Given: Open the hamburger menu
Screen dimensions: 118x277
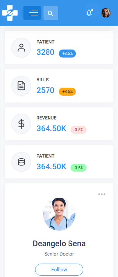Looking at the screenshot, I should (x=32, y=13).
